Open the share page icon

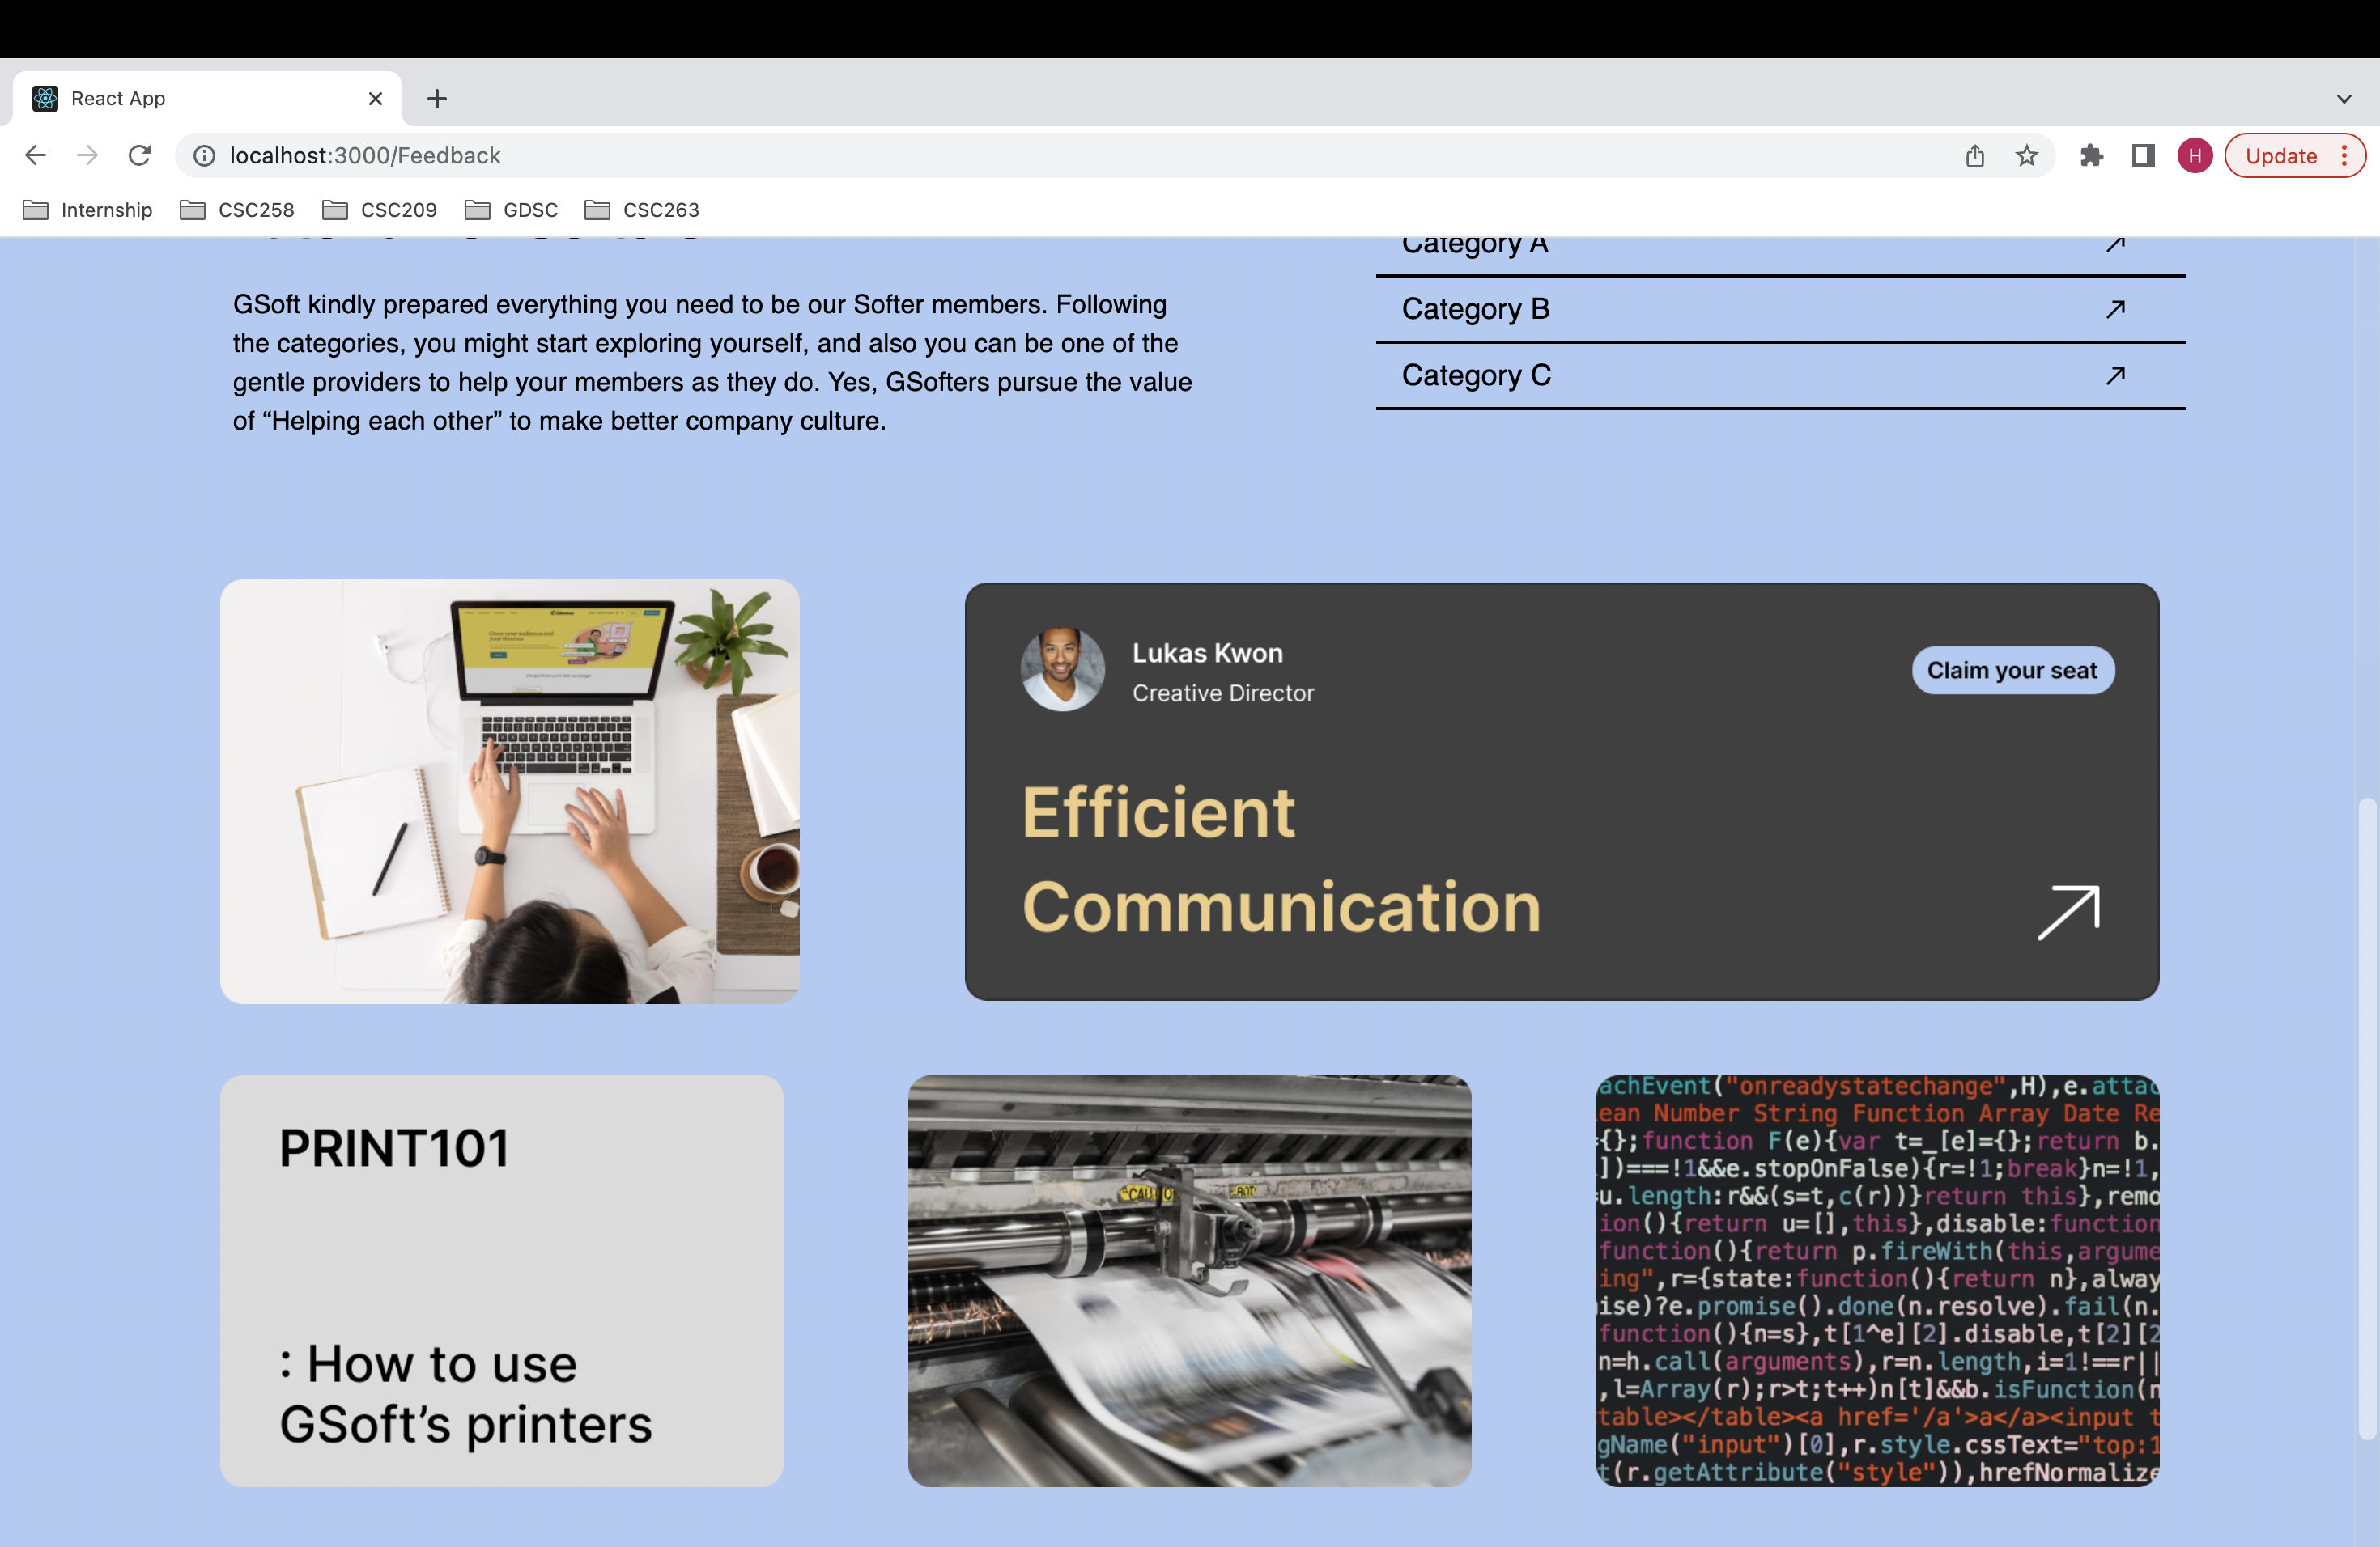1975,156
